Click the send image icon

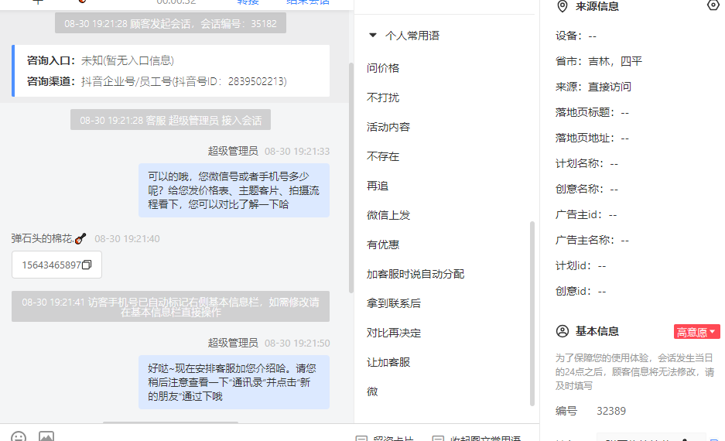(x=46, y=437)
